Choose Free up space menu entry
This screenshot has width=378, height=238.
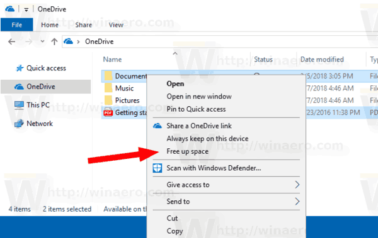(187, 151)
